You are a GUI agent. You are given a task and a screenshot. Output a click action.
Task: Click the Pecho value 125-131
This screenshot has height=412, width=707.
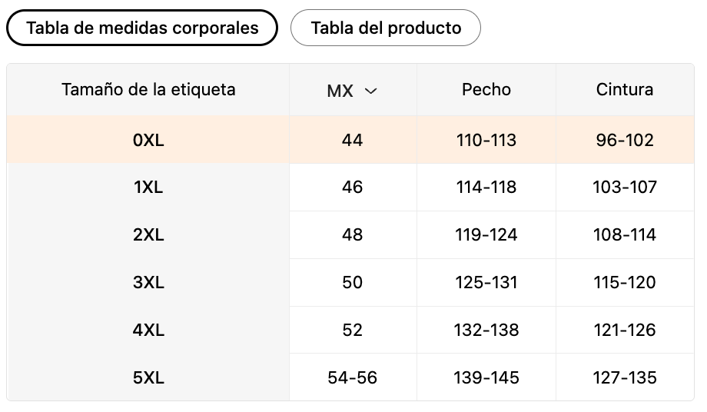click(486, 283)
